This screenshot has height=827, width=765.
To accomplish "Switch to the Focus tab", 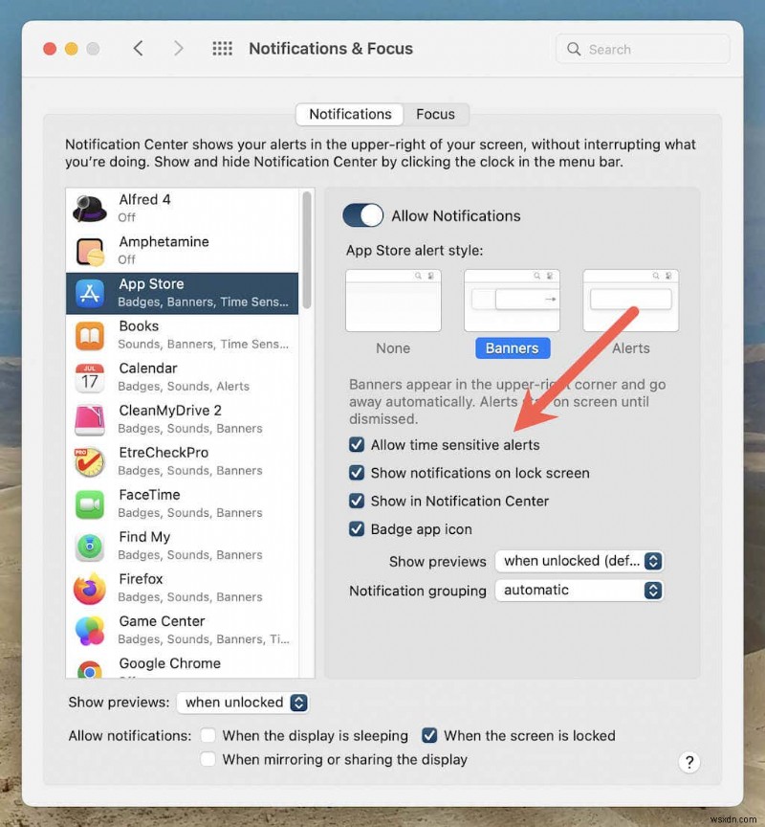I will coord(436,114).
